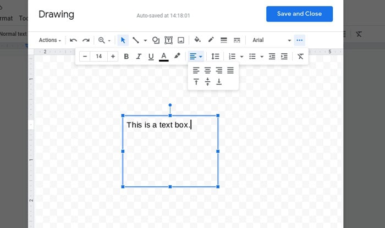Toggle underline formatting
385x228 pixels.
tap(151, 57)
